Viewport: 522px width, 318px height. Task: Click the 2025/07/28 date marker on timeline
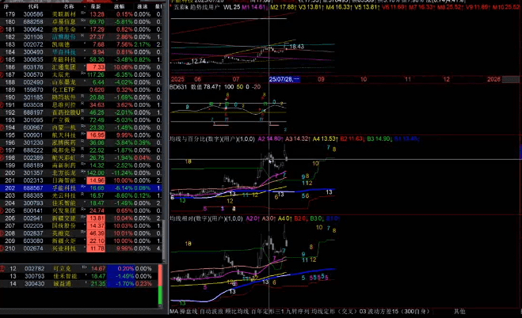coord(284,79)
